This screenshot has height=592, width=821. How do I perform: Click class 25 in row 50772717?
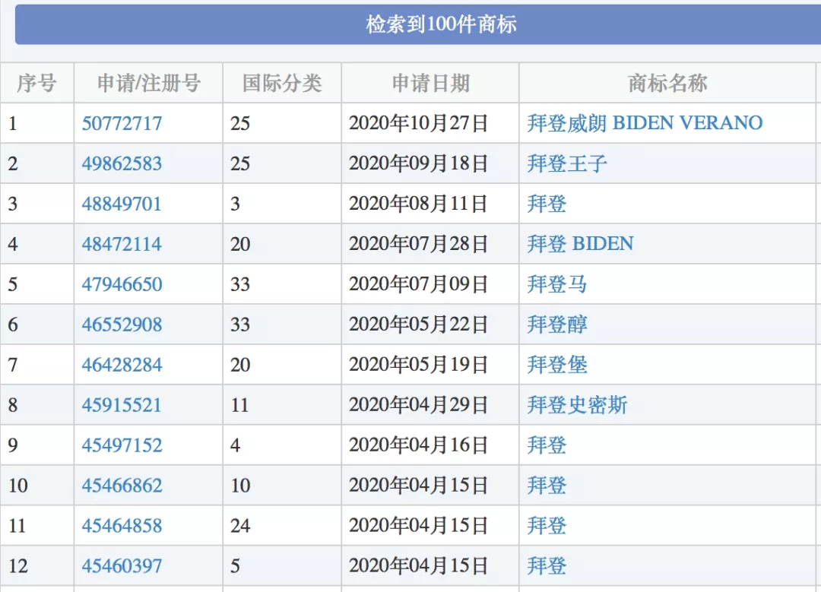[x=240, y=124]
